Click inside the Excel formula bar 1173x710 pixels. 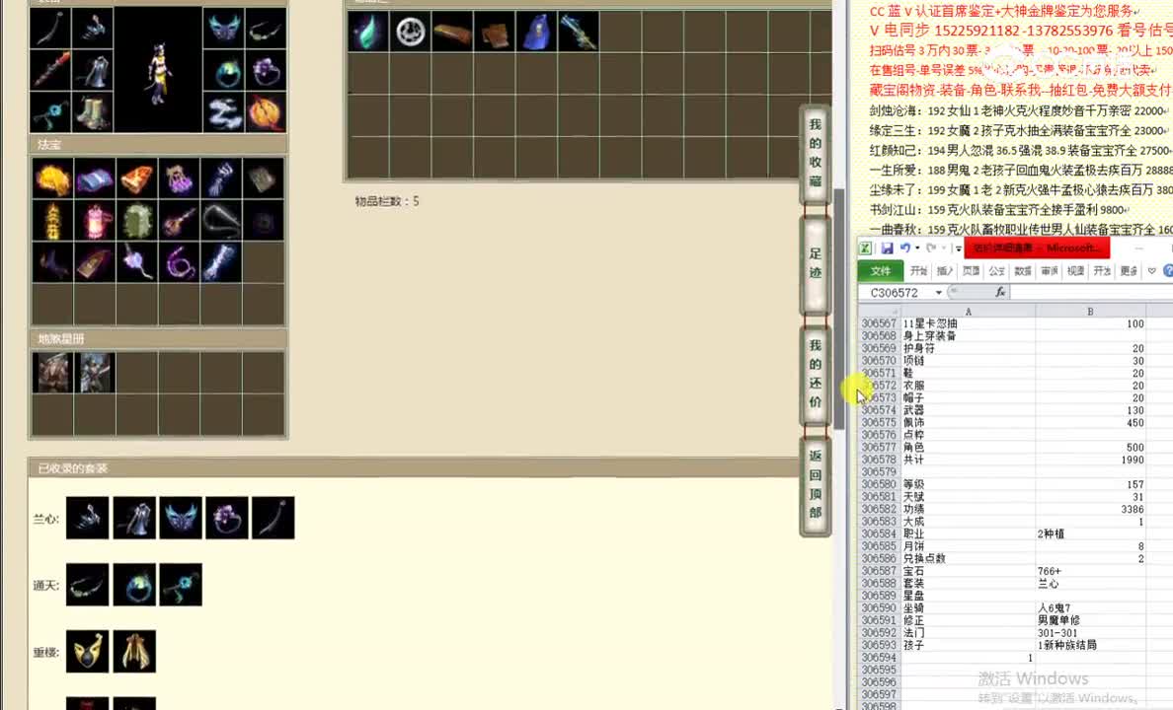click(1086, 292)
